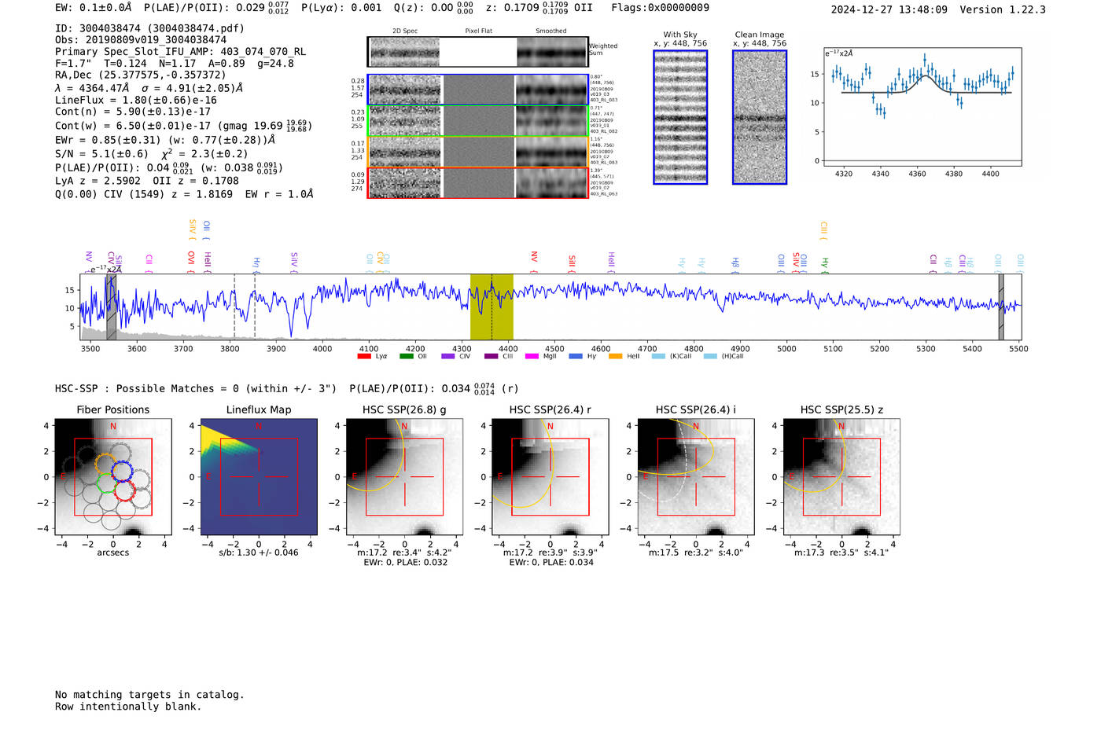1101x749 pixels.
Task: Click the (H)CaII legend swatch
Action: pyautogui.click(x=710, y=356)
